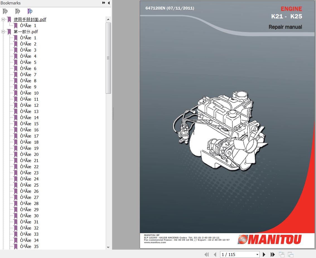The width and height of the screenshot is (316, 258).
Task: Click the bookmarks vertical scrollbar thumb
Action: pos(108,58)
